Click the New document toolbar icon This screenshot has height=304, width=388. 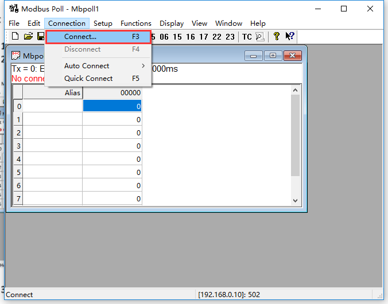(x=15, y=37)
